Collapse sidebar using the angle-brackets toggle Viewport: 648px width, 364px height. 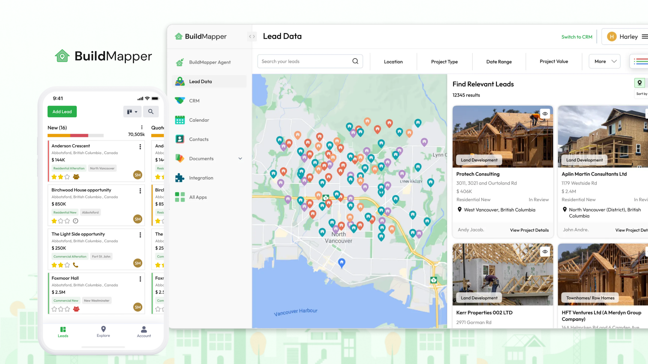point(252,36)
